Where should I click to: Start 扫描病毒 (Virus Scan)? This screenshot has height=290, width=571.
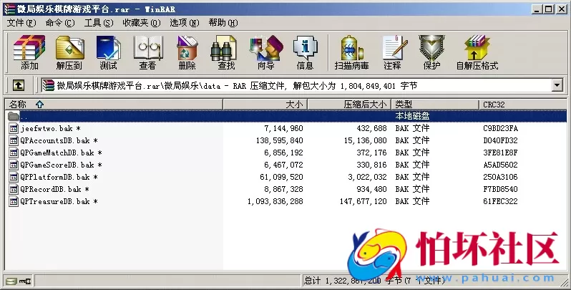352,52
